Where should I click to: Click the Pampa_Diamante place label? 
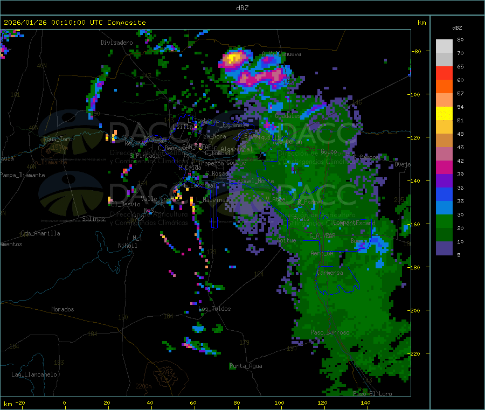click(x=23, y=175)
